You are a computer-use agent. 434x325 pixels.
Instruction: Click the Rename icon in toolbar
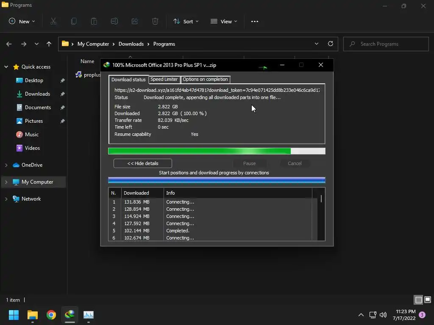pyautogui.click(x=114, y=21)
